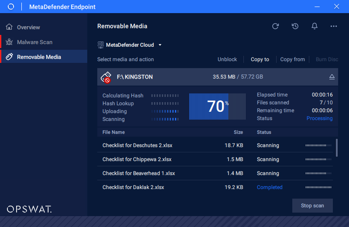Click the 70% overall progress bar
349x227 pixels.
click(x=217, y=107)
